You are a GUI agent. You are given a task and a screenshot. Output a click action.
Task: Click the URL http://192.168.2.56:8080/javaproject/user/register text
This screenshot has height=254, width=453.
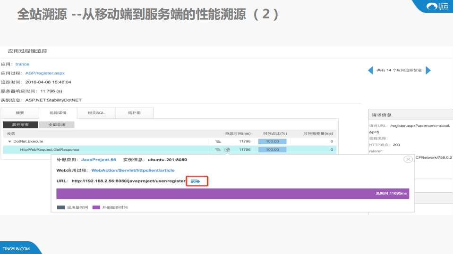128,181
